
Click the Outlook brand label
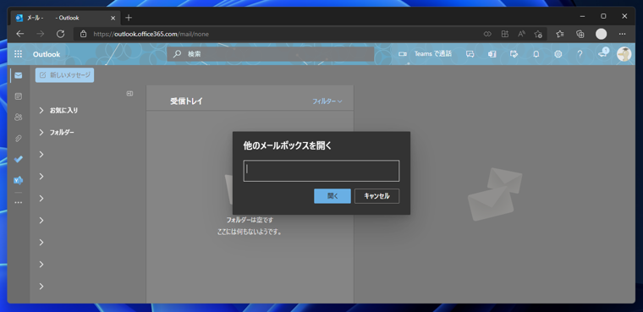tap(47, 54)
